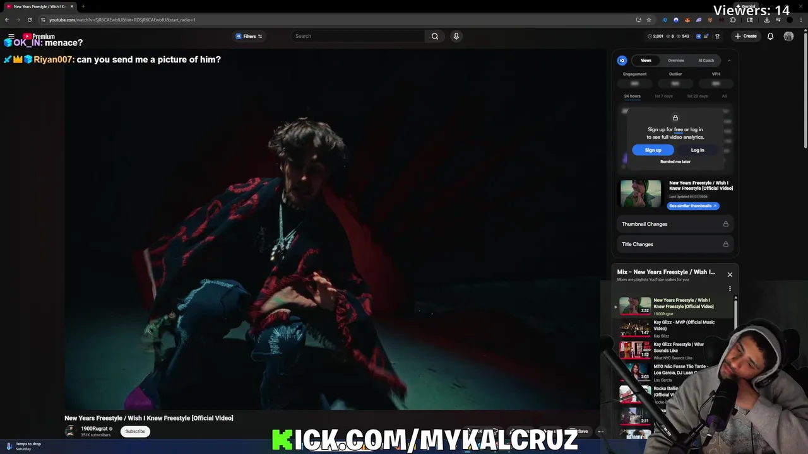Open the YouTube account avatar menu

[788, 36]
